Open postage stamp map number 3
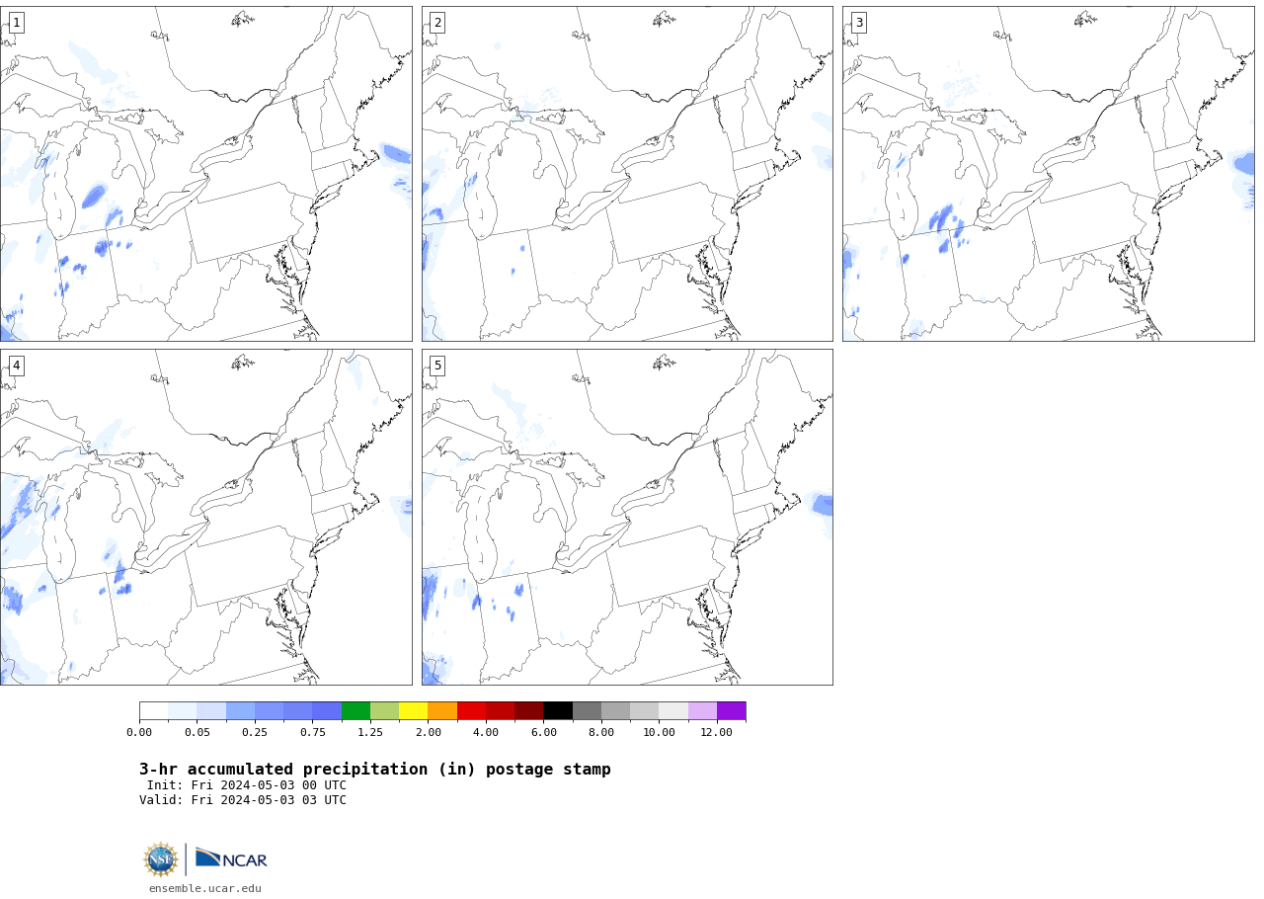 pyautogui.click(x=1049, y=174)
